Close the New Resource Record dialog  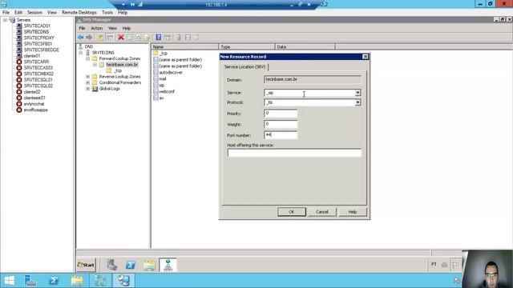366,57
